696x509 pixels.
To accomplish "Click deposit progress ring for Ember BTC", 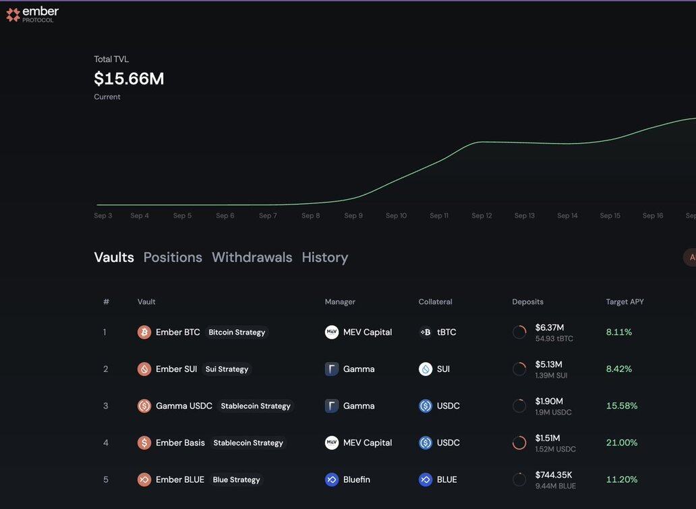I will [x=519, y=332].
